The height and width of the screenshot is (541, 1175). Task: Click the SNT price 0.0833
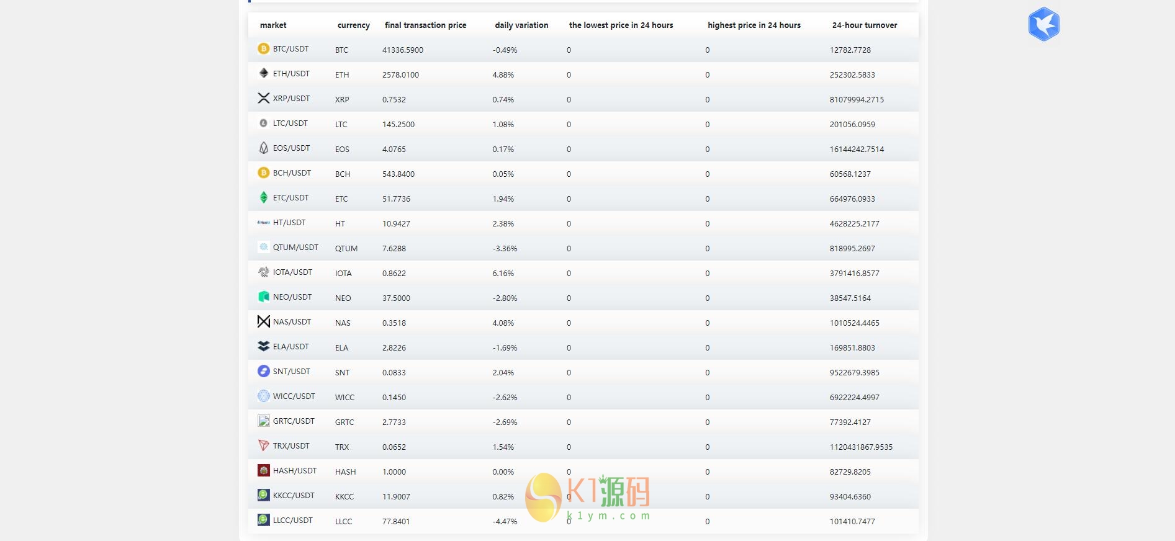394,373
